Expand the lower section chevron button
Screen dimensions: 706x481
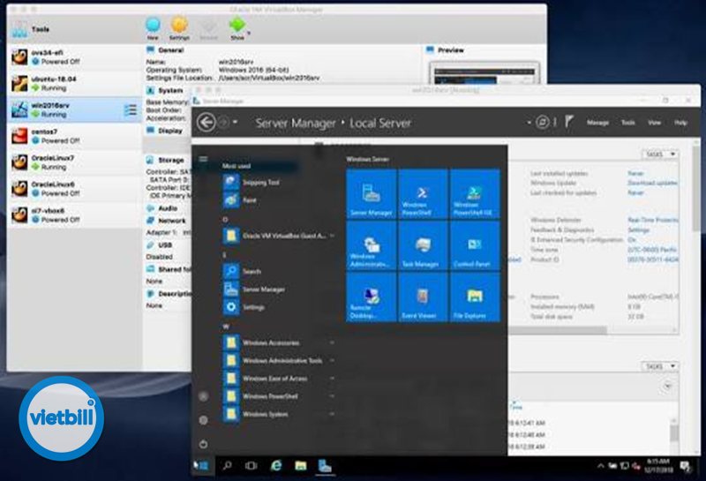(668, 387)
